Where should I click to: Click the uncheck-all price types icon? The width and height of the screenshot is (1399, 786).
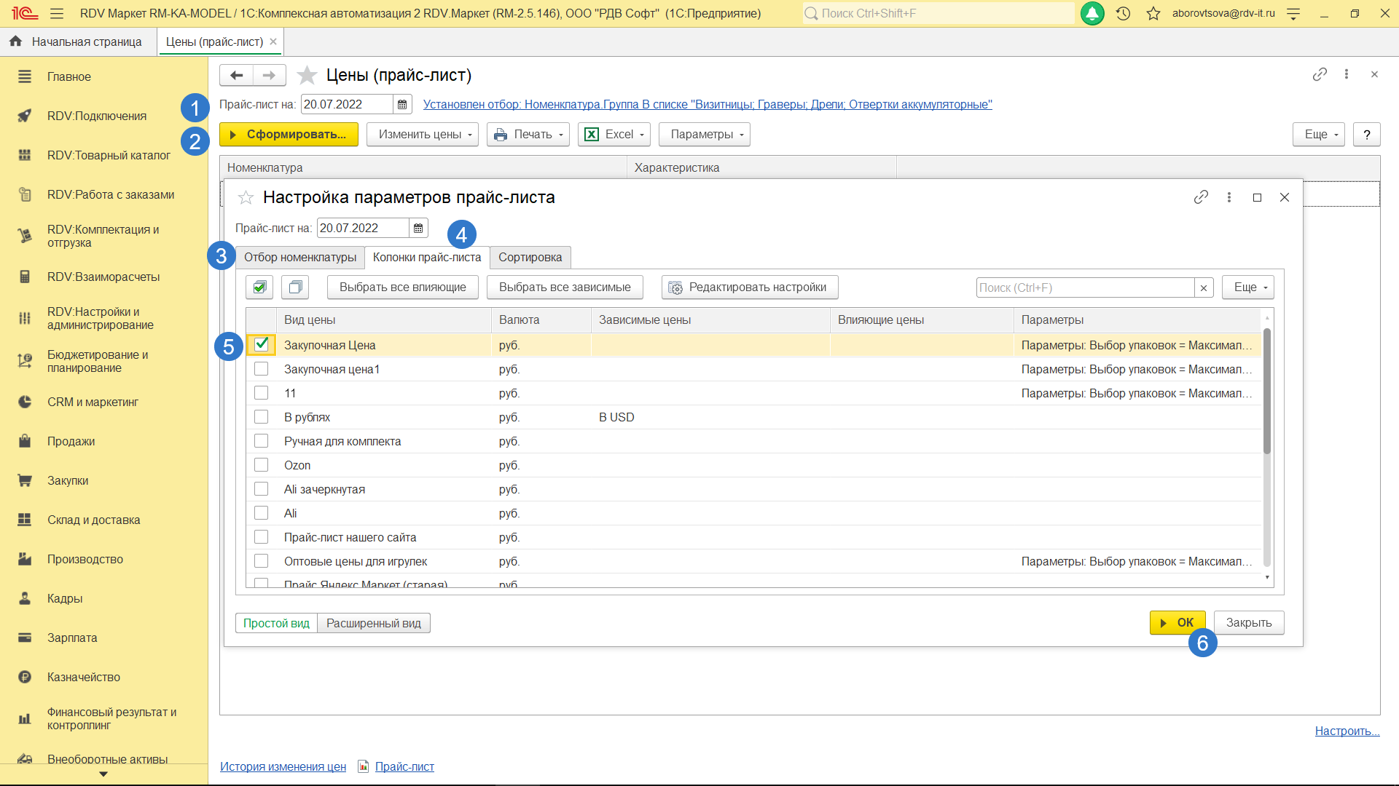point(295,287)
